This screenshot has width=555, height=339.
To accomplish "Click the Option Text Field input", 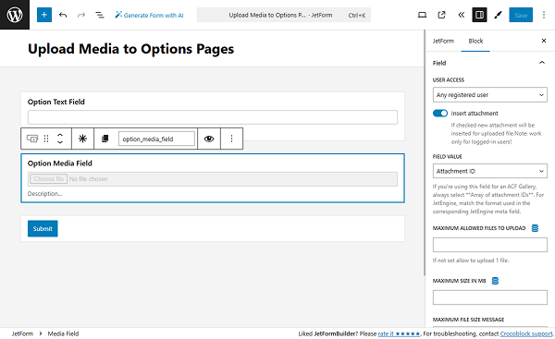I will point(213,117).
